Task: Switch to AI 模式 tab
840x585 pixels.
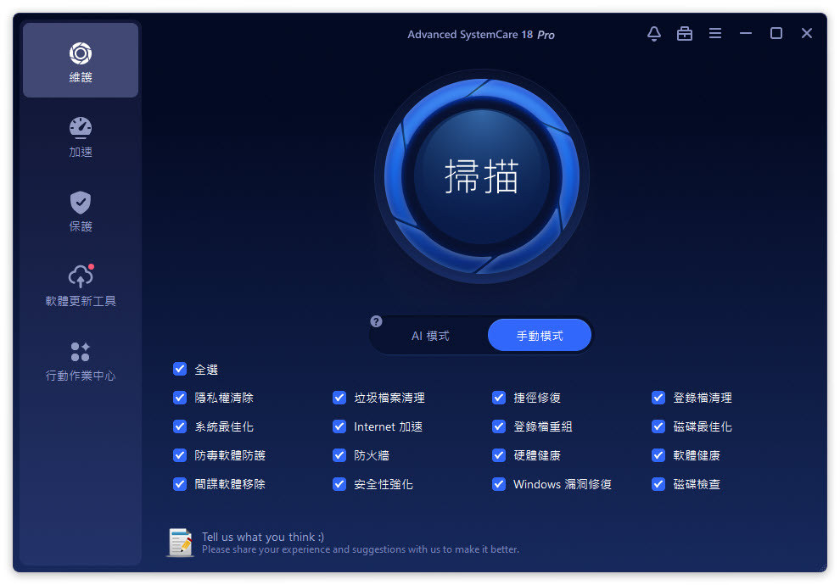Action: coord(430,336)
